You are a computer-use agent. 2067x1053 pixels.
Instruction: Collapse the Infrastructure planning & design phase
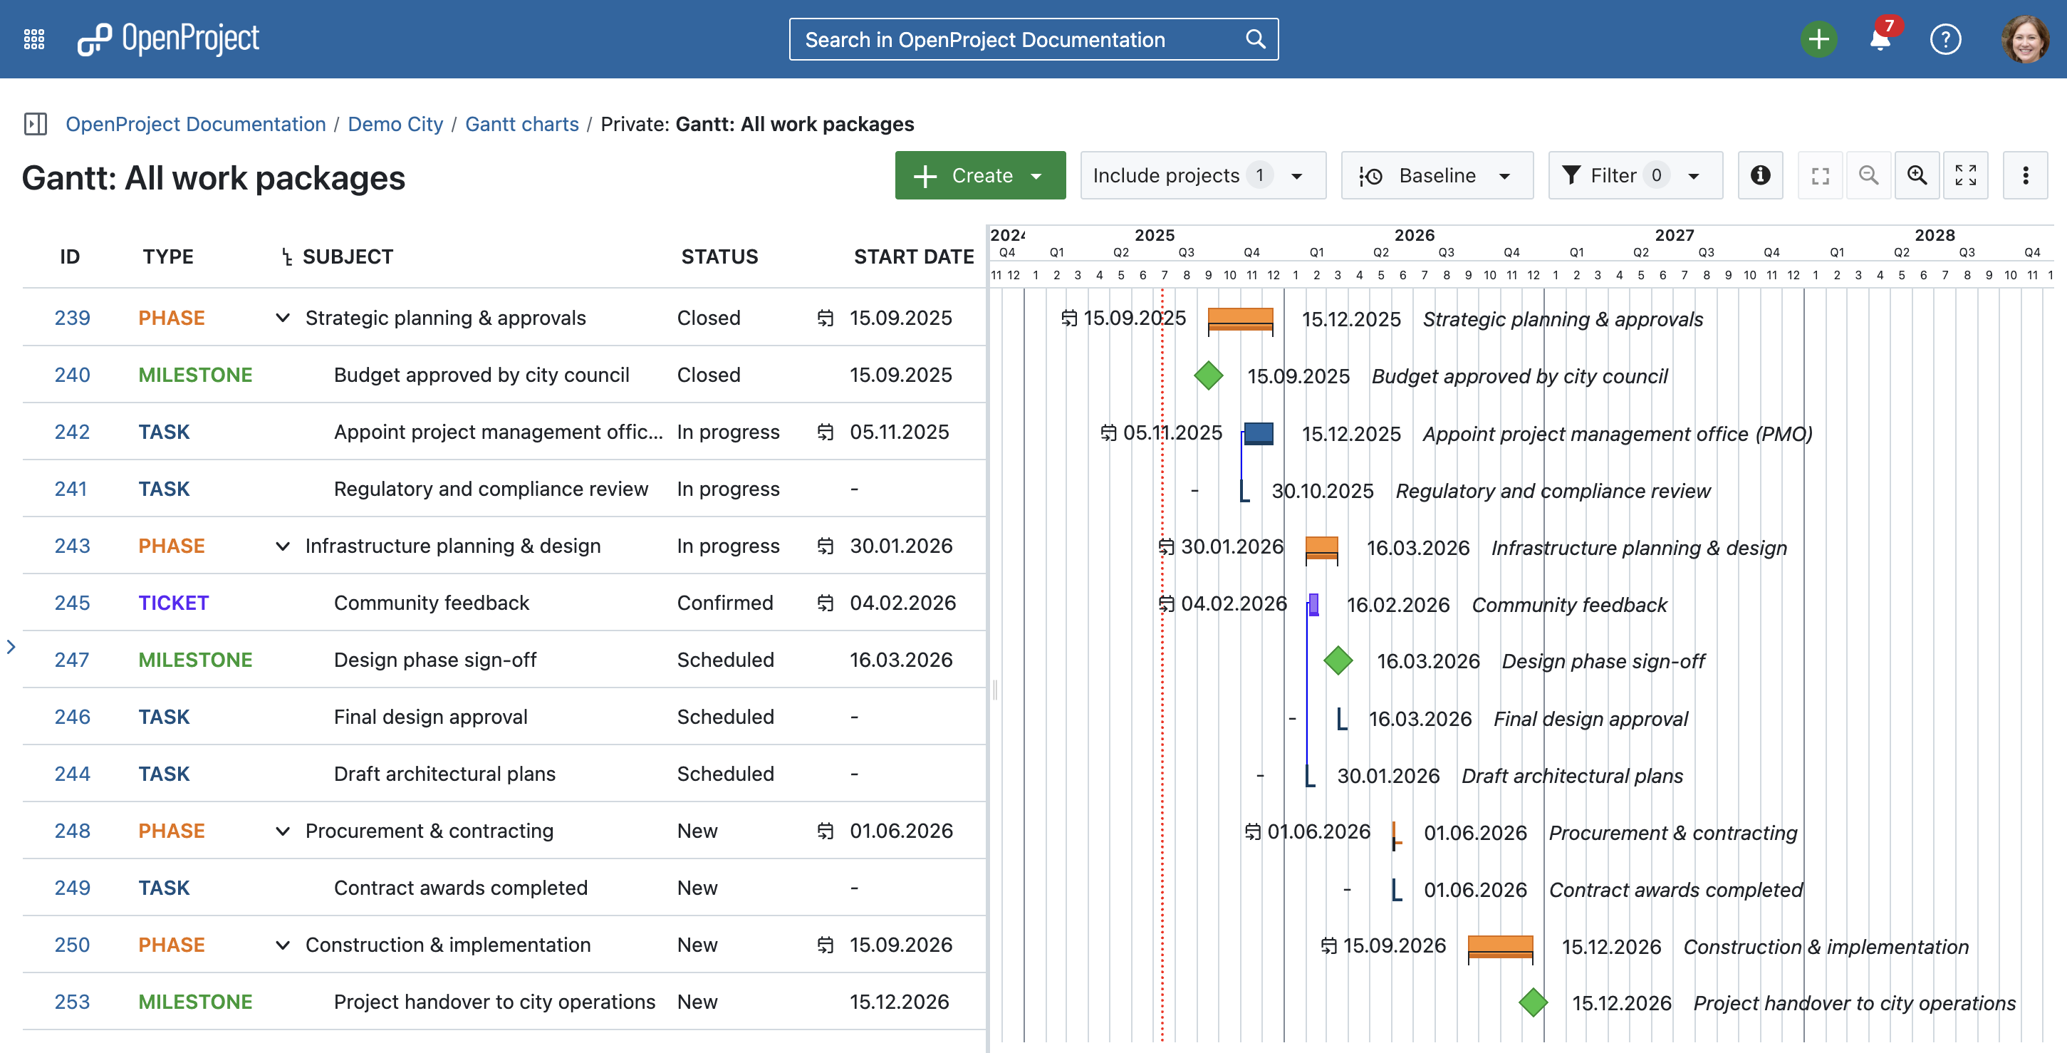point(283,546)
